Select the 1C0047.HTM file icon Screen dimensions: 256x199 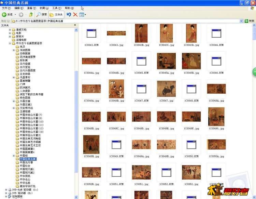click(x=141, y=89)
